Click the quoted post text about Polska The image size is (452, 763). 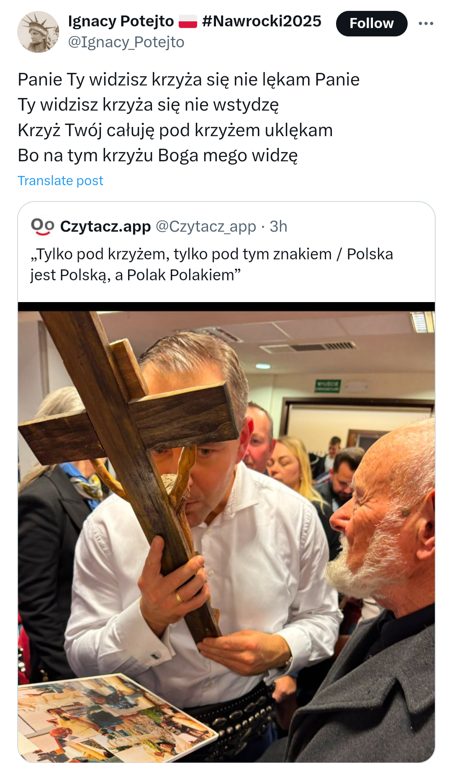pyautogui.click(x=211, y=264)
